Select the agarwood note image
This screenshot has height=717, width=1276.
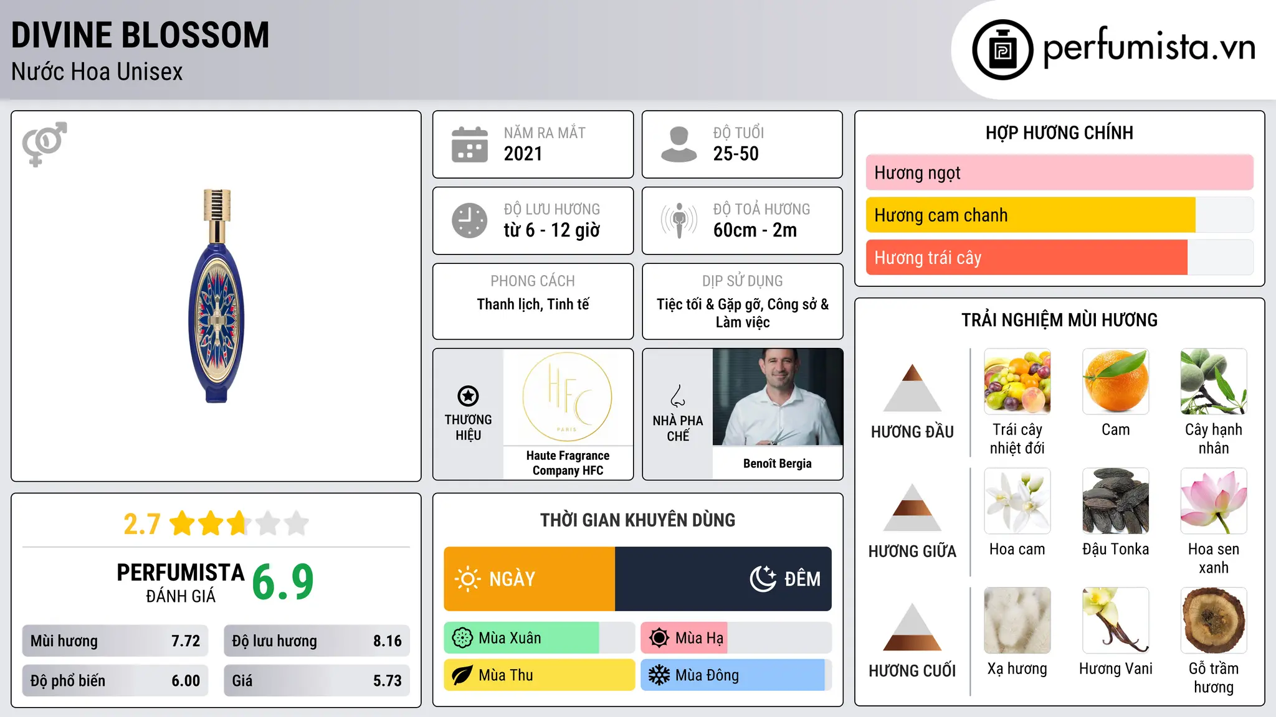(x=1214, y=621)
